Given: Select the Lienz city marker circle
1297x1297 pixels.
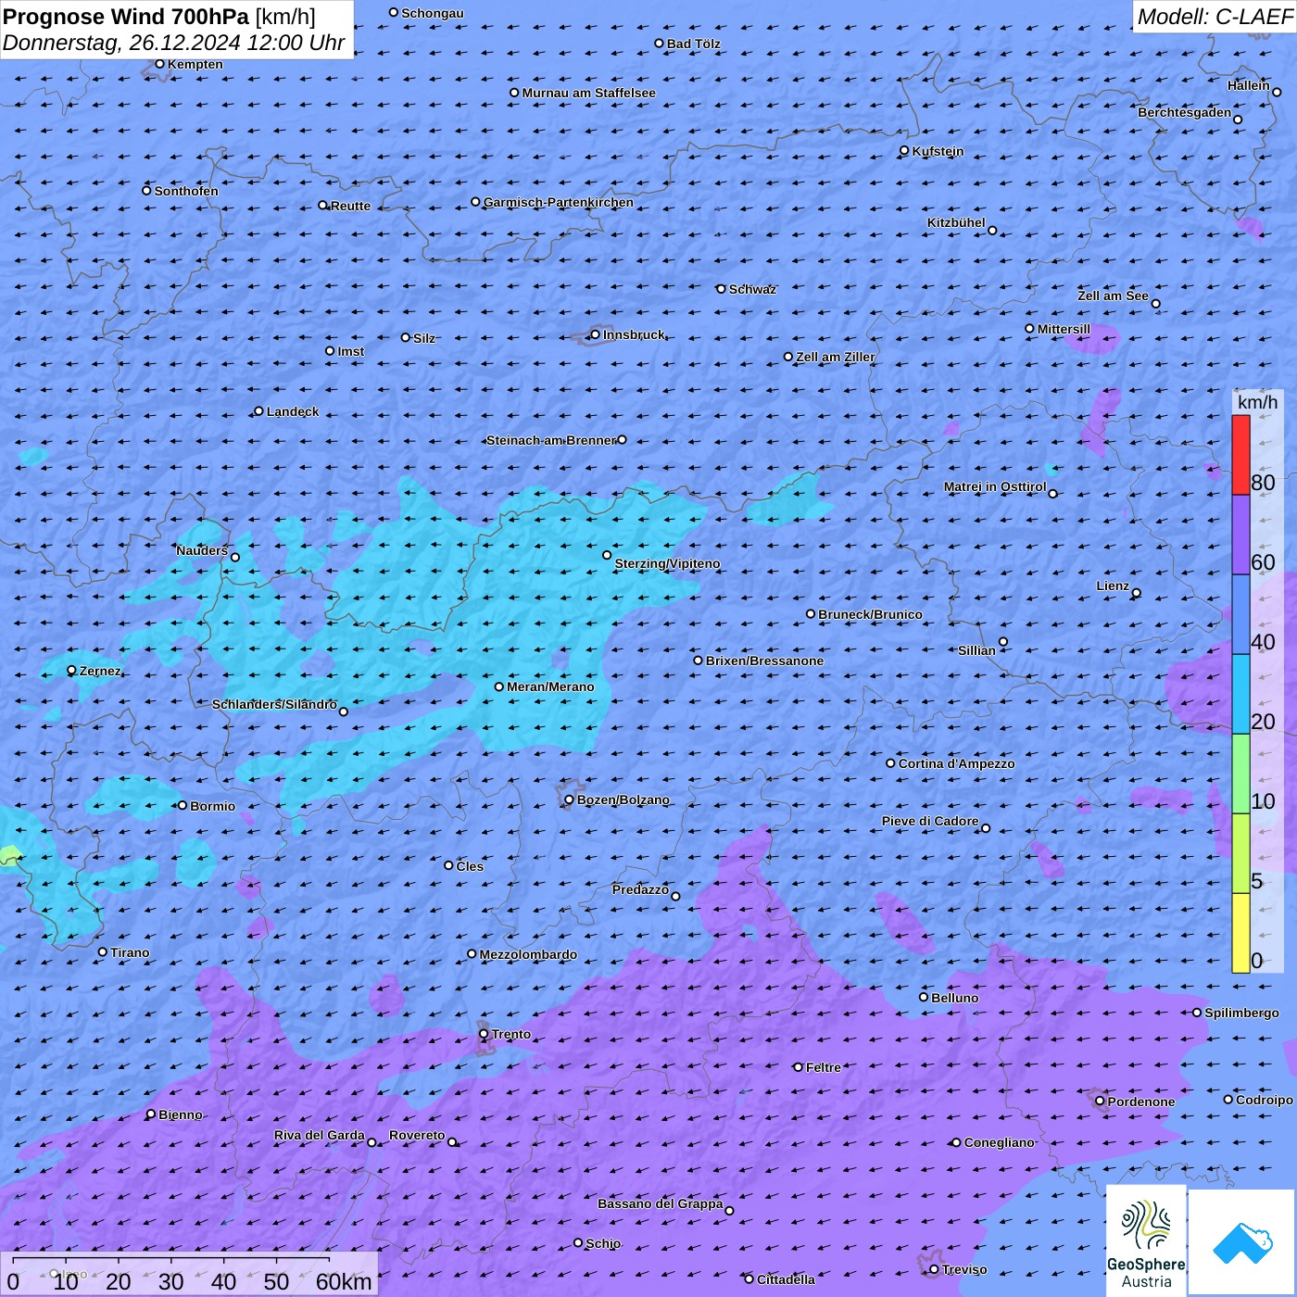Looking at the screenshot, I should tap(1137, 593).
